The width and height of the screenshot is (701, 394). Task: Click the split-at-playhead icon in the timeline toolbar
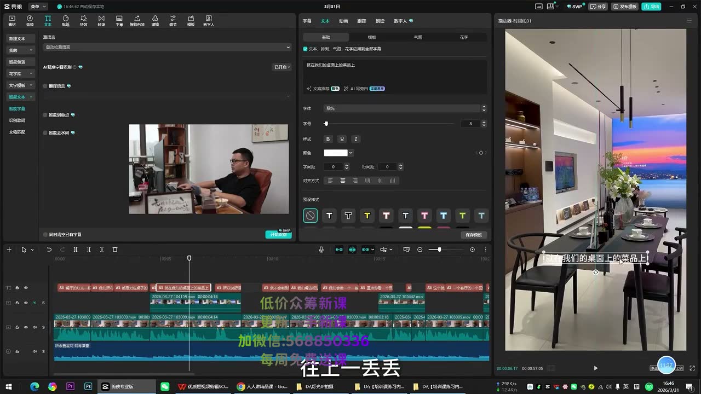(76, 250)
